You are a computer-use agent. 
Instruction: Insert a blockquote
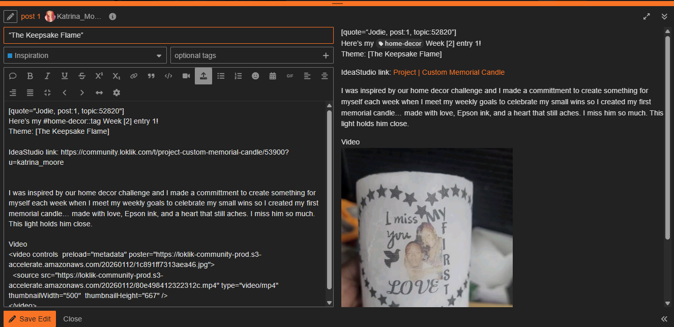click(x=151, y=76)
